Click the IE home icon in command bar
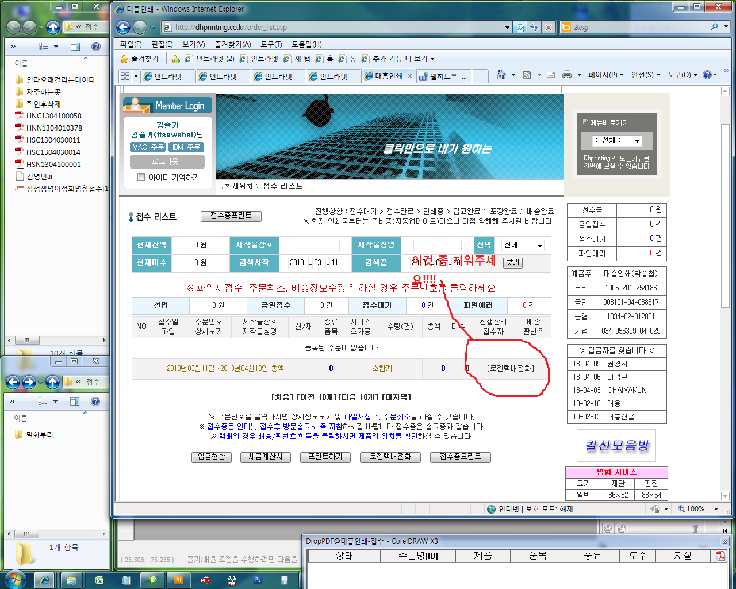The image size is (736, 589). click(501, 75)
